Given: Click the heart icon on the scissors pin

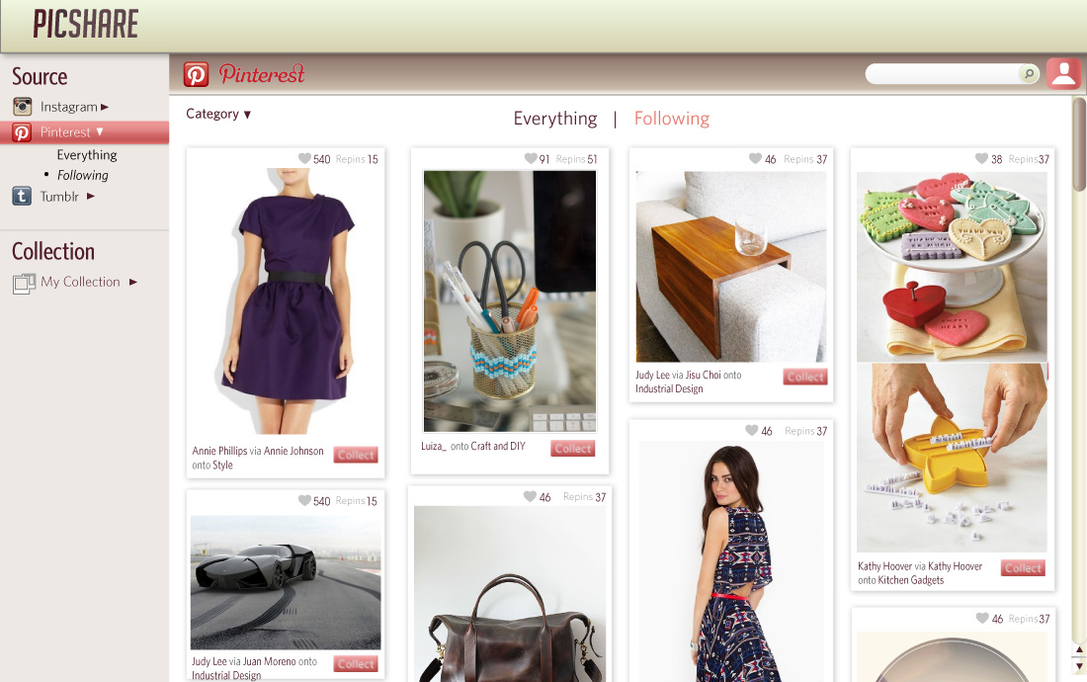Looking at the screenshot, I should tap(531, 158).
